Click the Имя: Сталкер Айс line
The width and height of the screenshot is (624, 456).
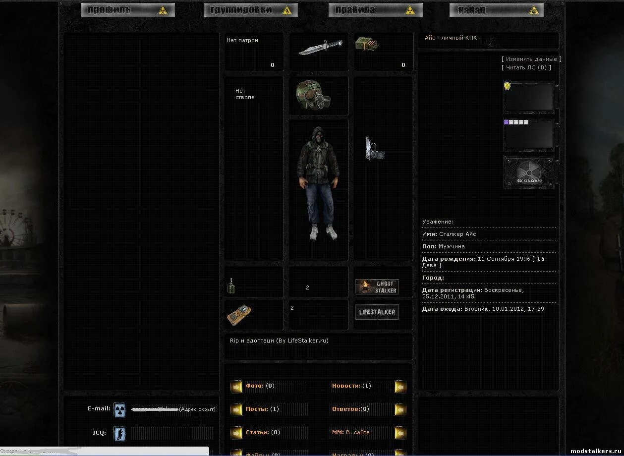click(449, 234)
